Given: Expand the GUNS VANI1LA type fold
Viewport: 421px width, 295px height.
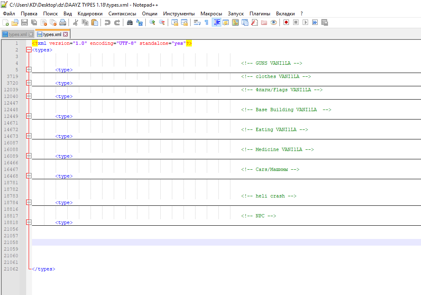Looking at the screenshot, I should (28, 70).
